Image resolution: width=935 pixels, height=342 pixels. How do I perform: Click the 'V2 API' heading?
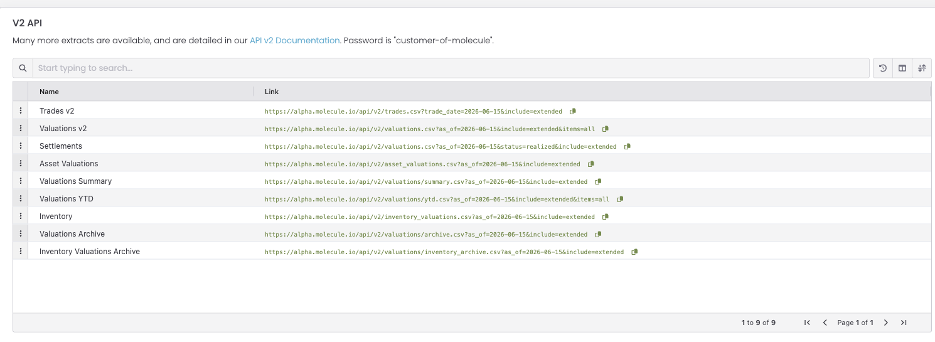tap(27, 23)
